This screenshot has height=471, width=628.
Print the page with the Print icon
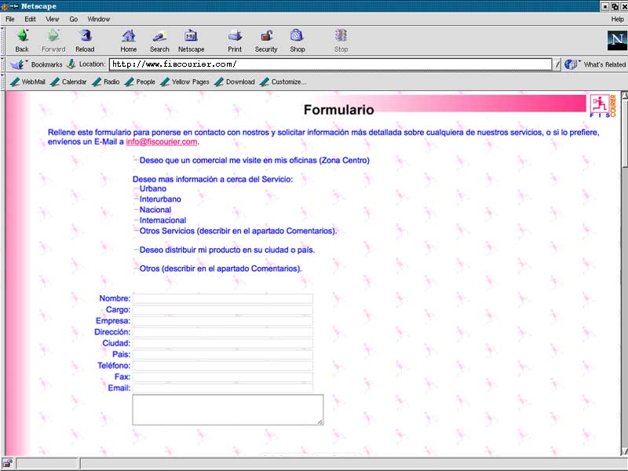coord(235,41)
